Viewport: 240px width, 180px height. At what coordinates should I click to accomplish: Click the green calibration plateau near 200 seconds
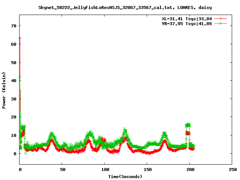coord(188,125)
